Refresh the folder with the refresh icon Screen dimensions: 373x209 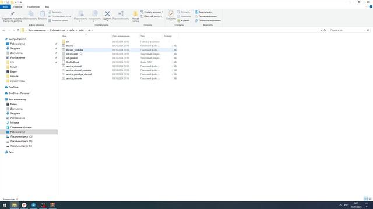click(325, 30)
